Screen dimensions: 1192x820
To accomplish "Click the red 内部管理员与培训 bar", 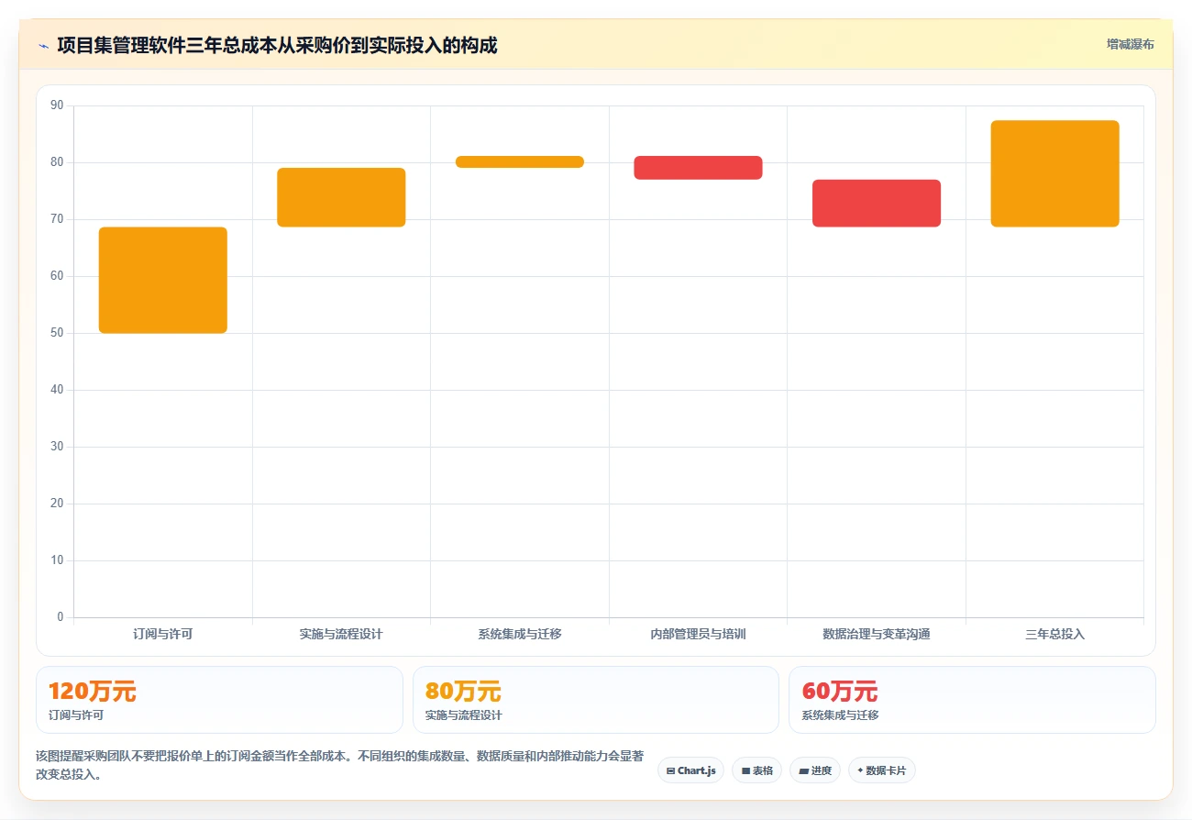I will click(698, 168).
